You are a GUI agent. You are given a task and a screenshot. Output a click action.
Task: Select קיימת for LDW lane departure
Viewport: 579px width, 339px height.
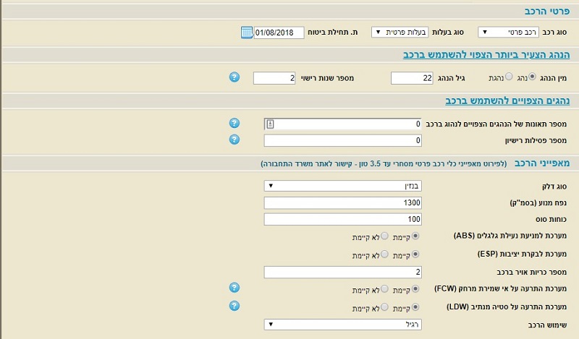[x=415, y=306]
